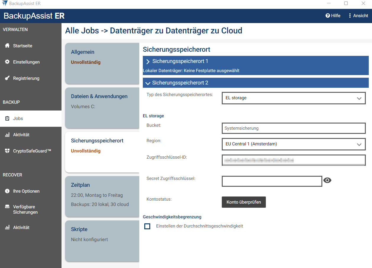Enable Einstellen der Durchschnittsgeschwindigkeit checkbox
This screenshot has height=268, width=372.
147,226
